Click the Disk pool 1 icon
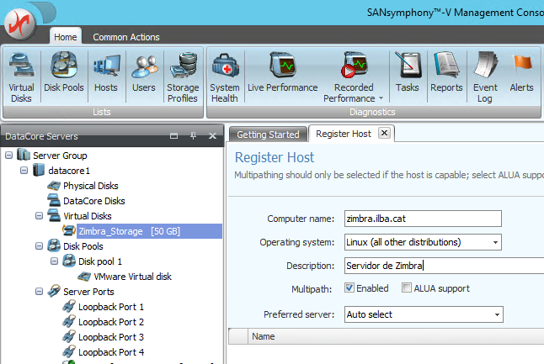 [x=69, y=261]
